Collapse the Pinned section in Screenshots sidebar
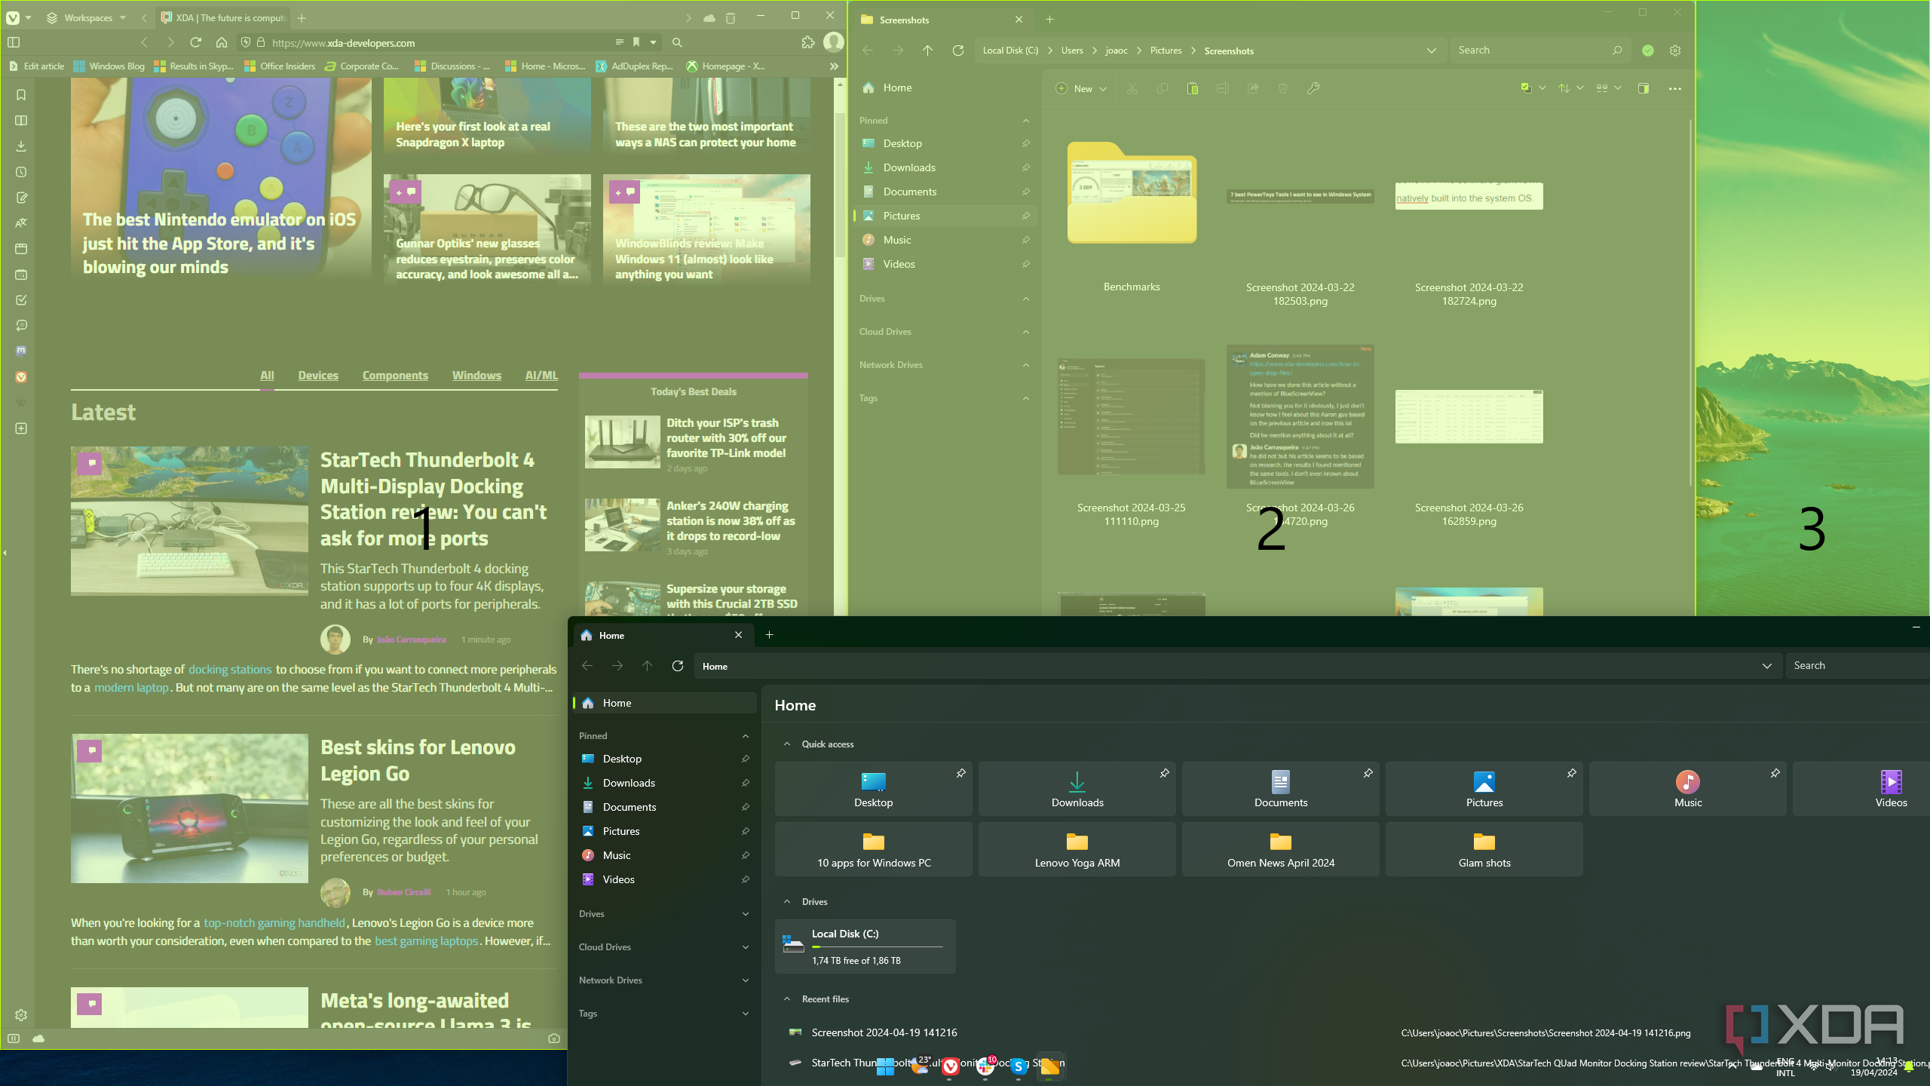The height and width of the screenshot is (1086, 1930). pos(1025,121)
